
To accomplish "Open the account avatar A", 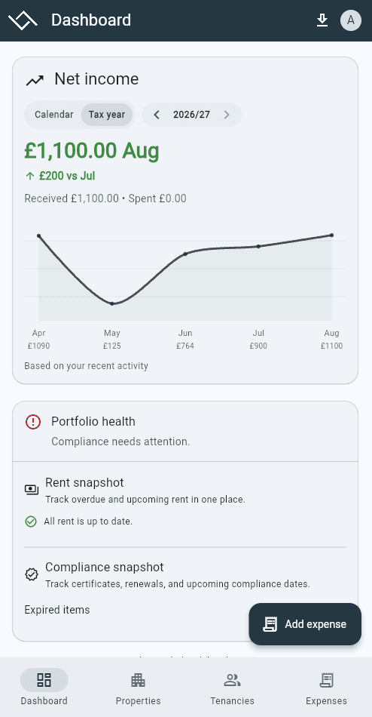I will tap(351, 20).
